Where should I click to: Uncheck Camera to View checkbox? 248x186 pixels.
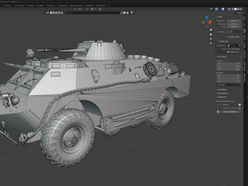(228, 52)
